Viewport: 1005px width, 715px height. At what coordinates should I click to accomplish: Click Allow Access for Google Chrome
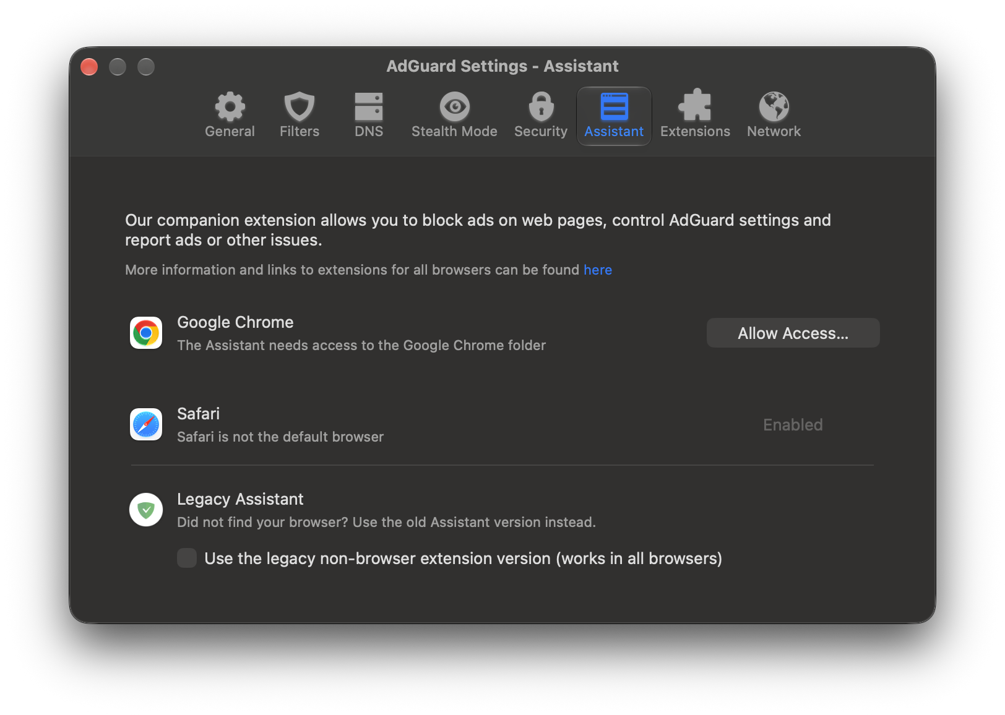point(793,333)
